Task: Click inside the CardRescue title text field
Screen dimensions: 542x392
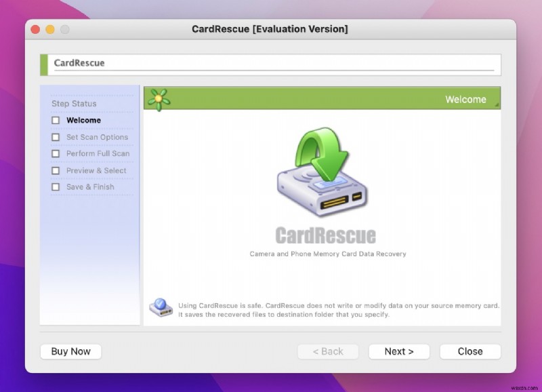Action: click(271, 63)
